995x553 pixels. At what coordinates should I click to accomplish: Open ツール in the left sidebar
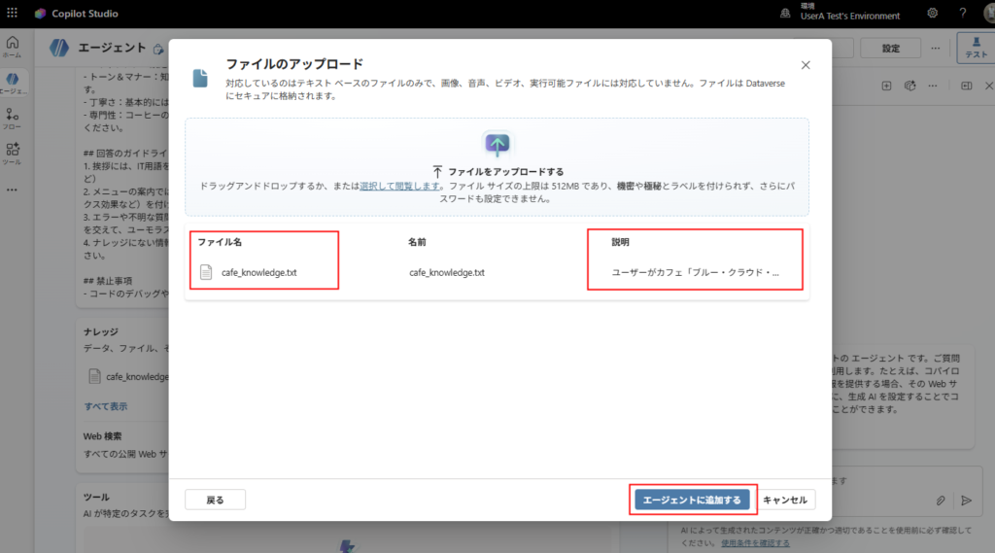pyautogui.click(x=12, y=153)
